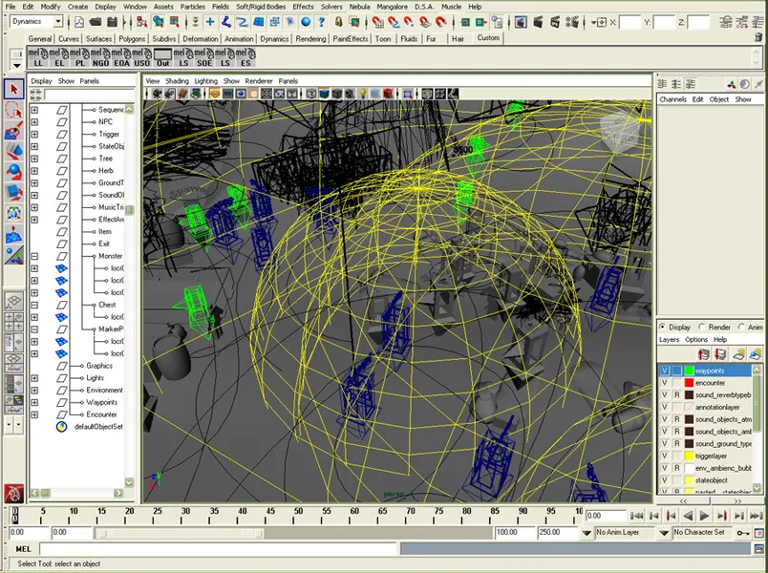Pick the Move tool in toolbox
Screen dimensions: 768x573
tap(13, 152)
